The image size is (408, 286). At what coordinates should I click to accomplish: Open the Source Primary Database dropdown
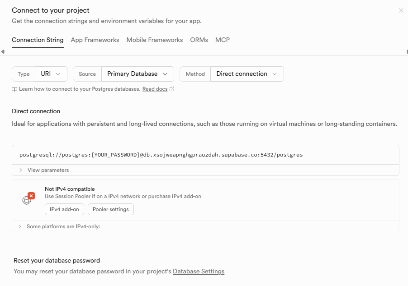click(138, 74)
